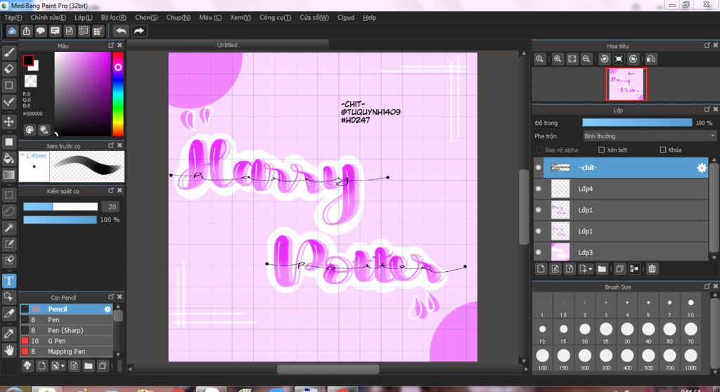Select the Mapping Pen brush
The image size is (720, 392).
(x=67, y=352)
